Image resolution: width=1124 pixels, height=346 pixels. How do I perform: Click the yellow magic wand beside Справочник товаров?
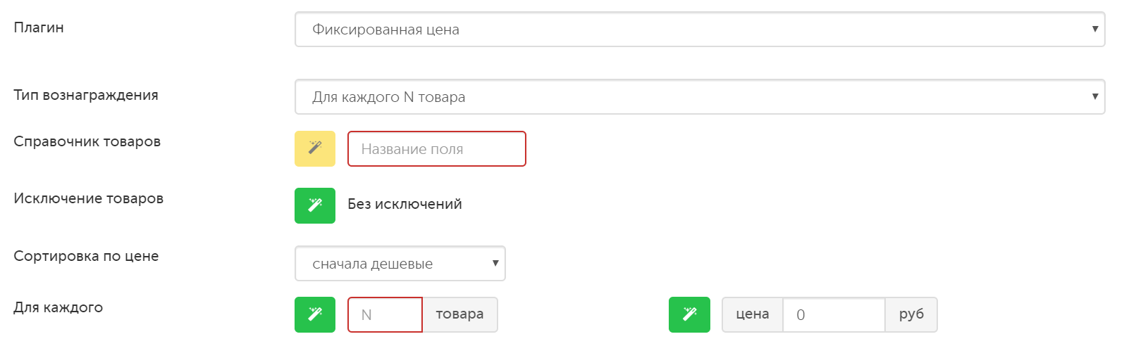pos(315,148)
